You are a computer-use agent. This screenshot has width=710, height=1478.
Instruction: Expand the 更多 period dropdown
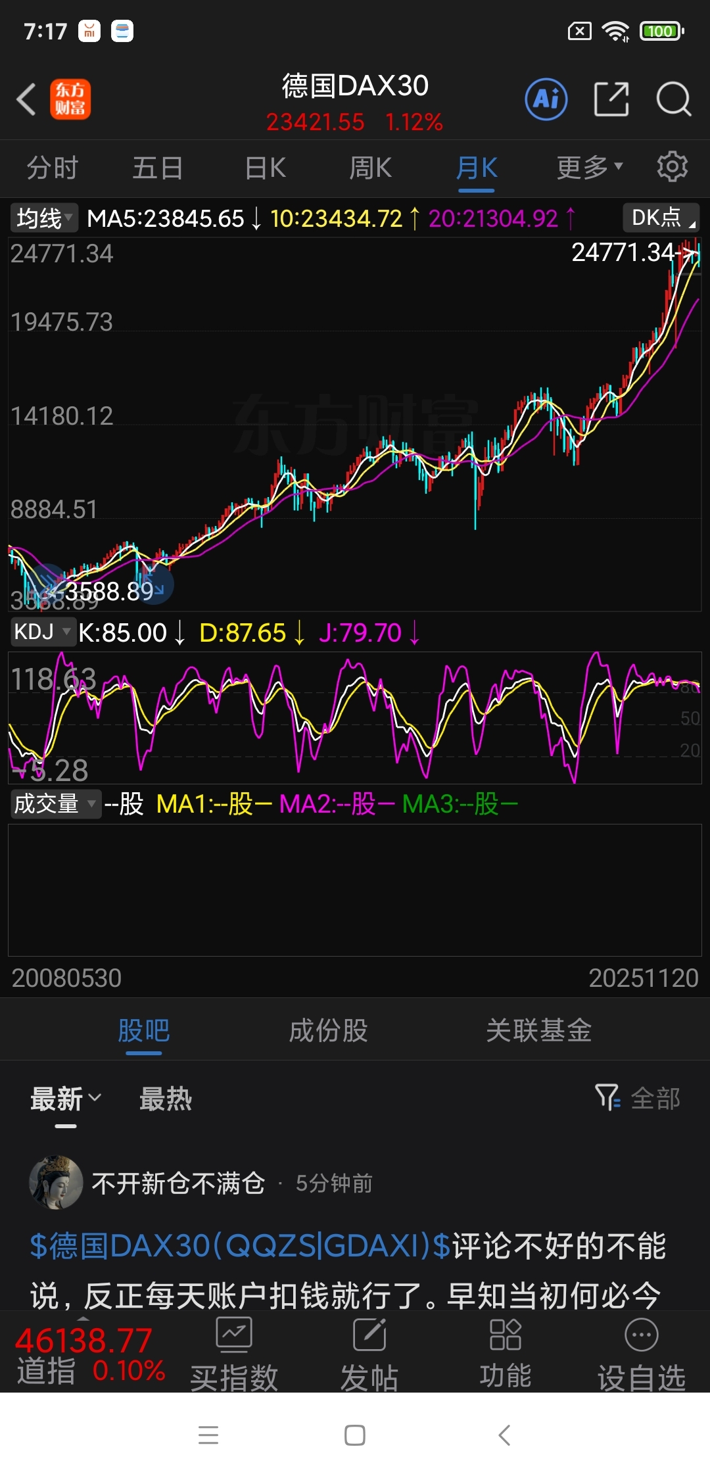point(589,168)
